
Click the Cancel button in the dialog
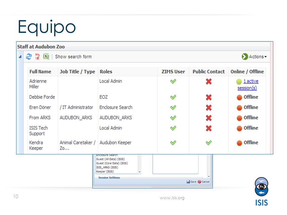[x=204, y=182]
